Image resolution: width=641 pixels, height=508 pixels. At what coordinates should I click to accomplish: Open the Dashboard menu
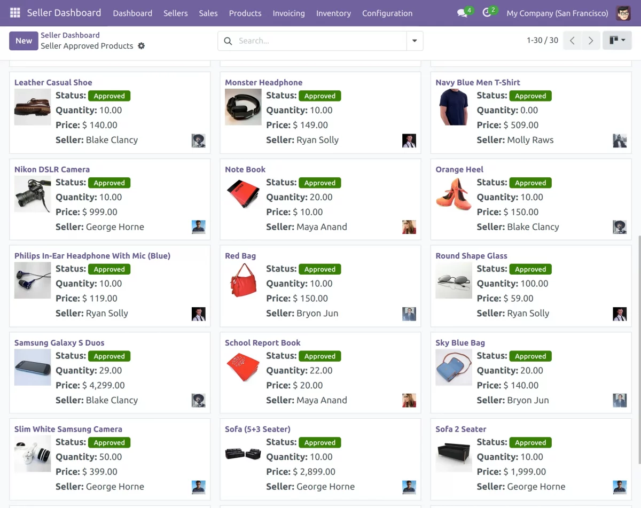click(132, 13)
